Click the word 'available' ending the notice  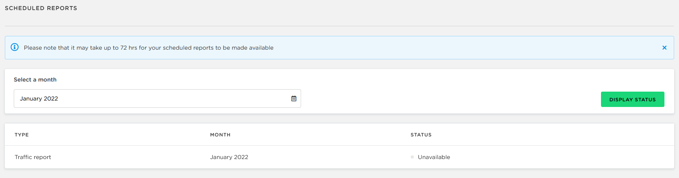261,48
